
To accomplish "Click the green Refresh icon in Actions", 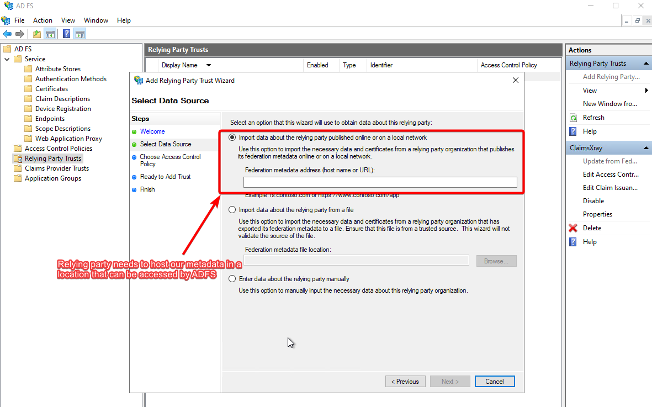I will point(574,118).
